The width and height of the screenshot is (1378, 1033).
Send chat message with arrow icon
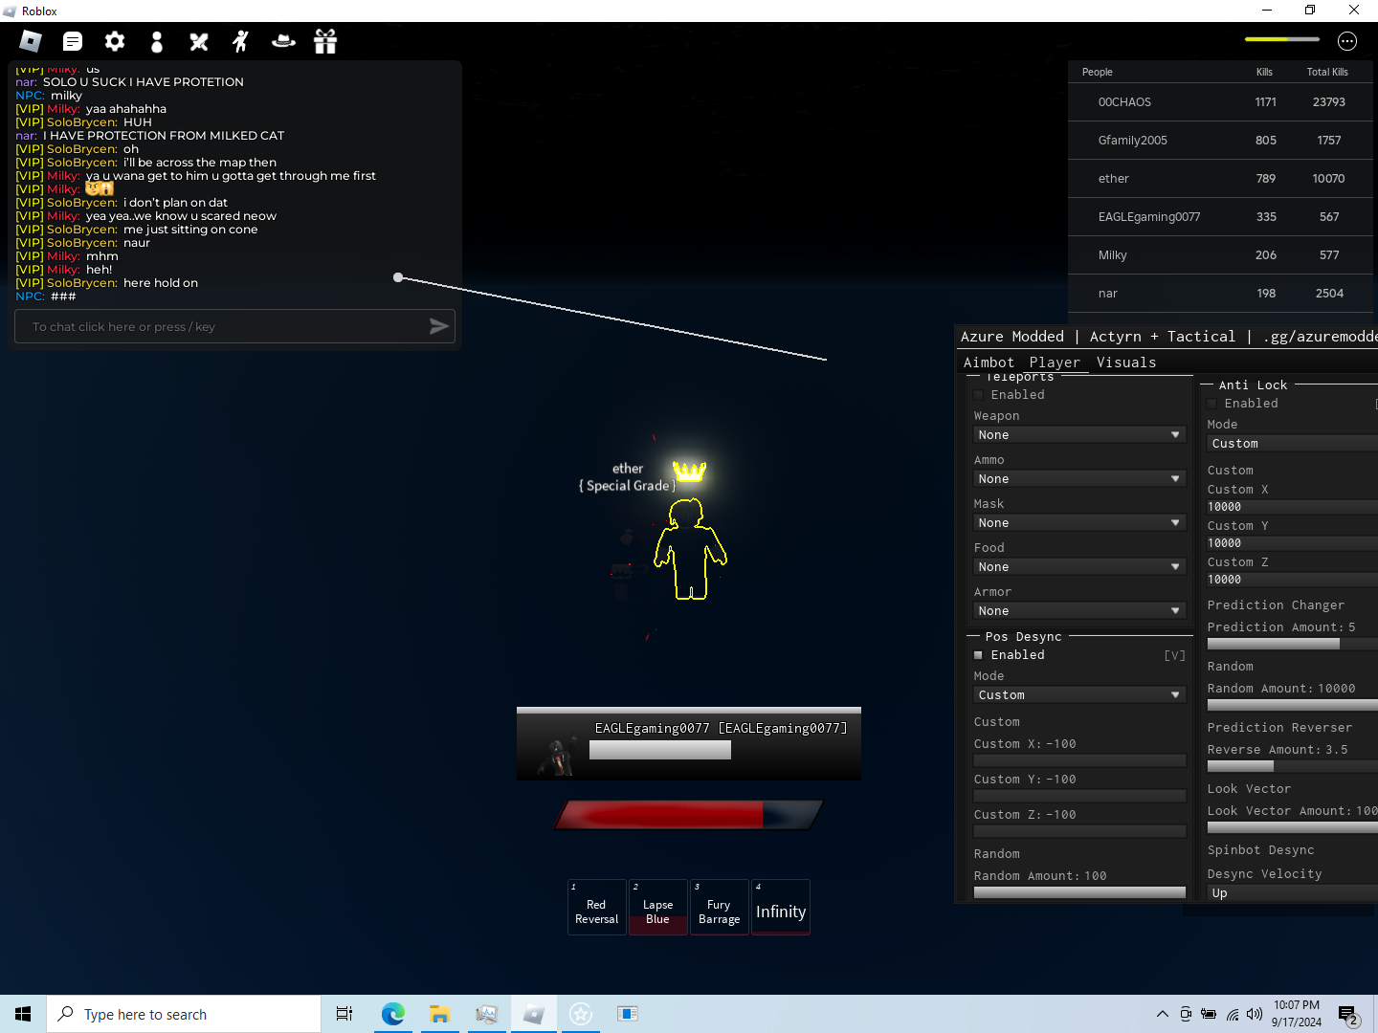tap(438, 326)
